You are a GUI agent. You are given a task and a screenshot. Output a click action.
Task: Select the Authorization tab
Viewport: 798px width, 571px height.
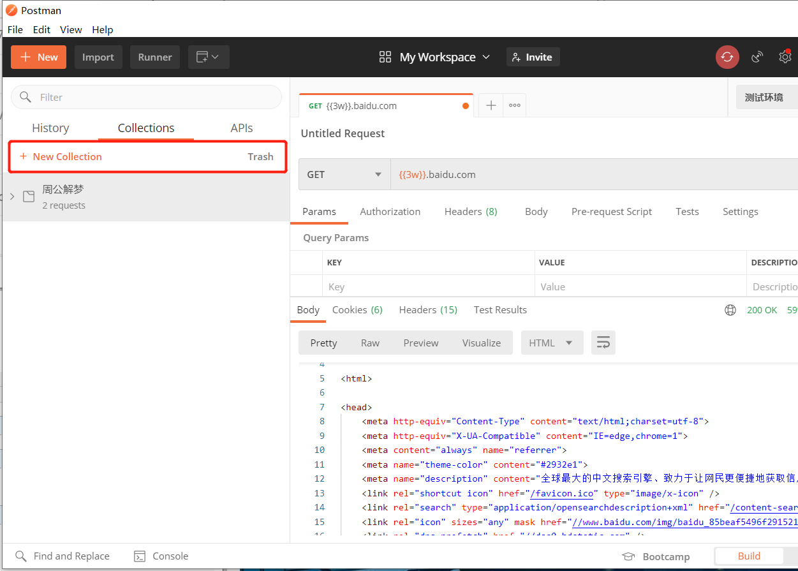point(390,212)
